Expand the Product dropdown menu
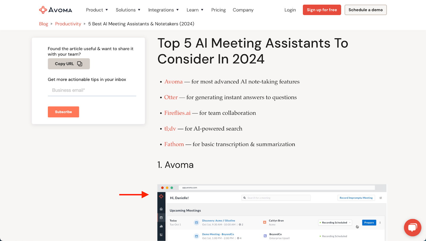Screen dimensions: 426x241 pos(97,10)
